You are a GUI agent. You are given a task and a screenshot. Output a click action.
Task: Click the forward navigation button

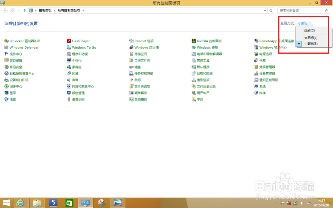tap(13, 10)
